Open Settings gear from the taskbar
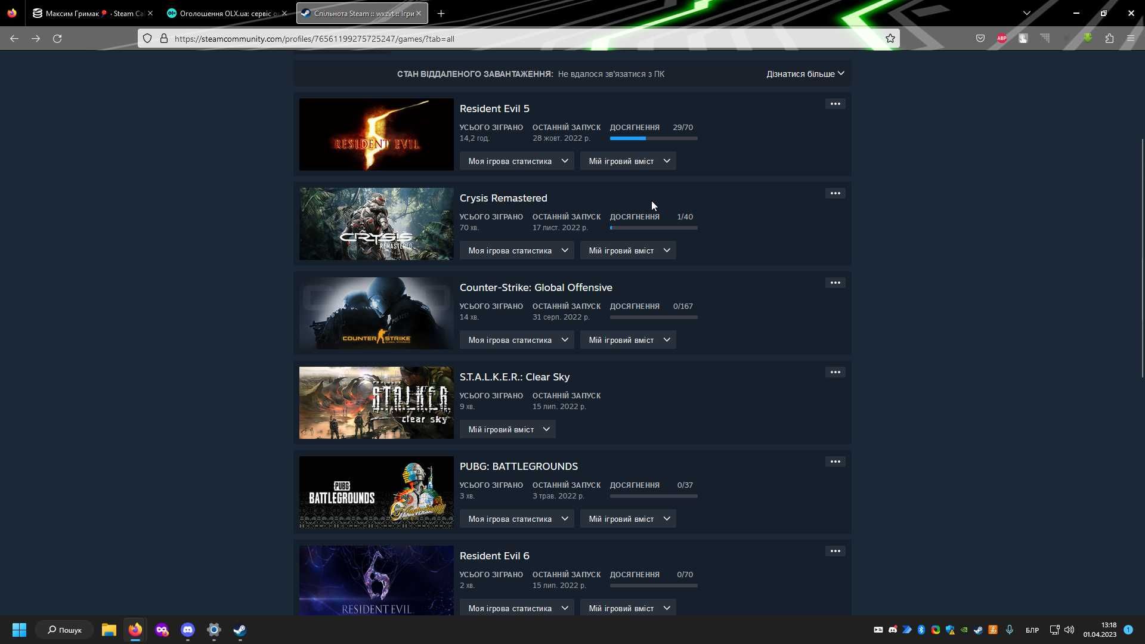The height and width of the screenshot is (644, 1145). click(x=214, y=630)
